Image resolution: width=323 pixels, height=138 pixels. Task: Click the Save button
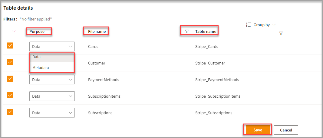(258, 130)
